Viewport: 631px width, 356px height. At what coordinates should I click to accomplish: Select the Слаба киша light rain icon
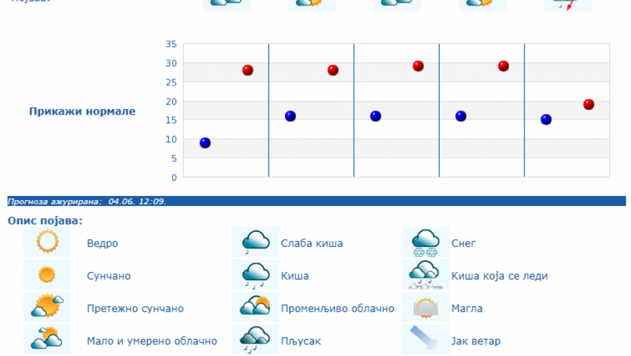tap(256, 242)
